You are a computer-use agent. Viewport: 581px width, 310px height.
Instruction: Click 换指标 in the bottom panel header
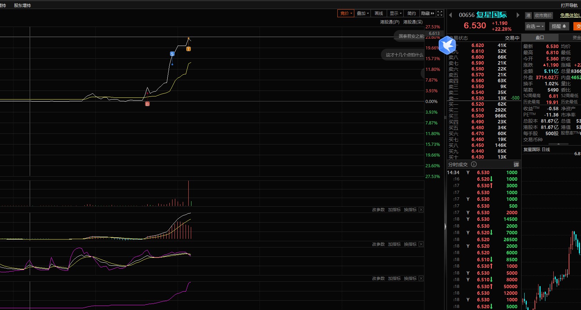(x=410, y=279)
